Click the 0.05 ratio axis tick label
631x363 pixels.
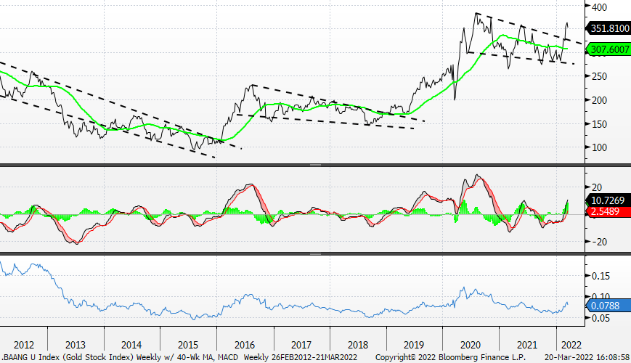pyautogui.click(x=601, y=318)
